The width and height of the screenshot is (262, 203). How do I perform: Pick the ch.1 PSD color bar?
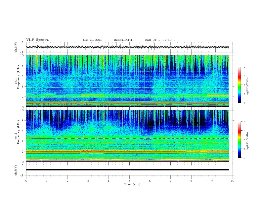(239, 85)
